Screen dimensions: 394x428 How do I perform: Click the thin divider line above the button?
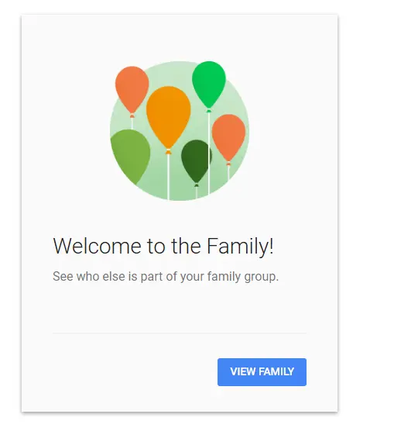tap(180, 333)
